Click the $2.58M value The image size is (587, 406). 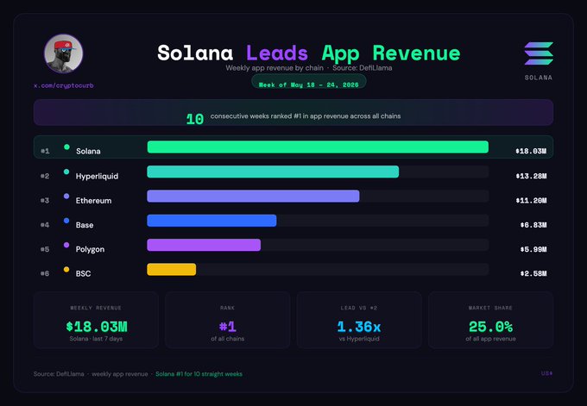coord(533,273)
